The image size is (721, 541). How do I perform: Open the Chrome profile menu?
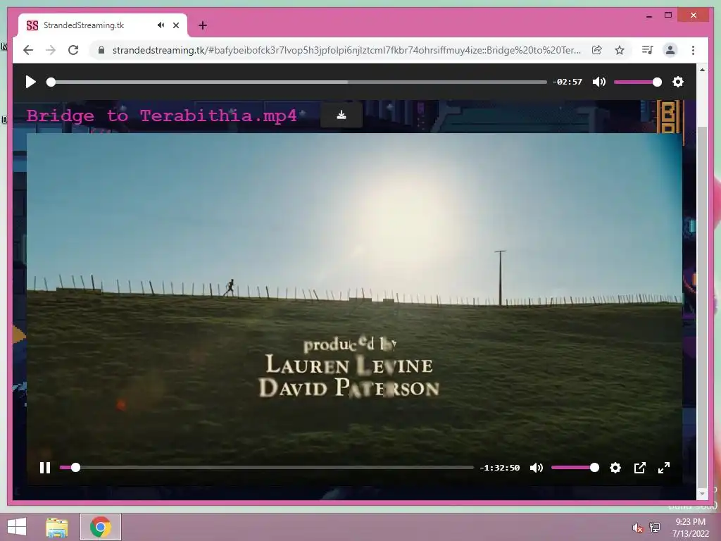(x=670, y=50)
